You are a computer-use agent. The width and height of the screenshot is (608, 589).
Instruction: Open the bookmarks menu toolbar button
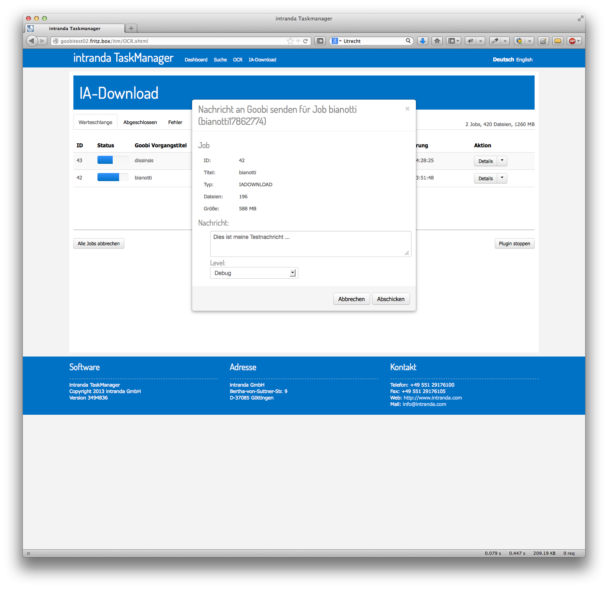point(454,41)
